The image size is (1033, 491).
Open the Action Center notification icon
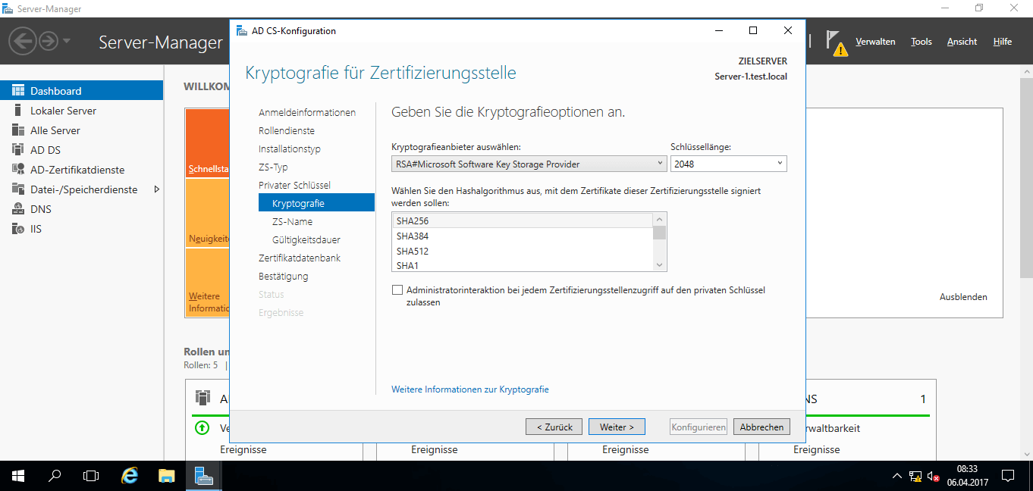pyautogui.click(x=1009, y=476)
